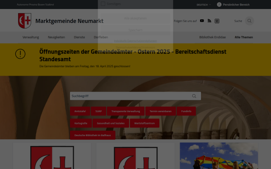Open the Wertstoffzentrum quick link

click(145, 123)
